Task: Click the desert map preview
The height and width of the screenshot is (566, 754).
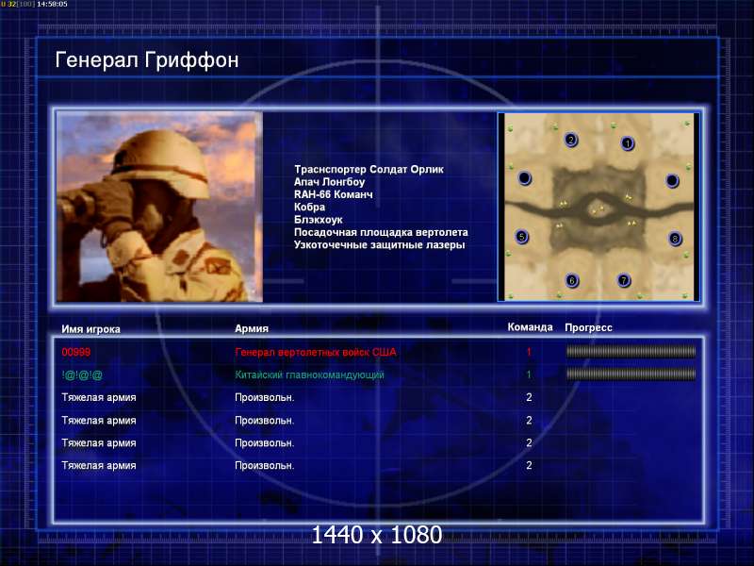Action: point(598,207)
